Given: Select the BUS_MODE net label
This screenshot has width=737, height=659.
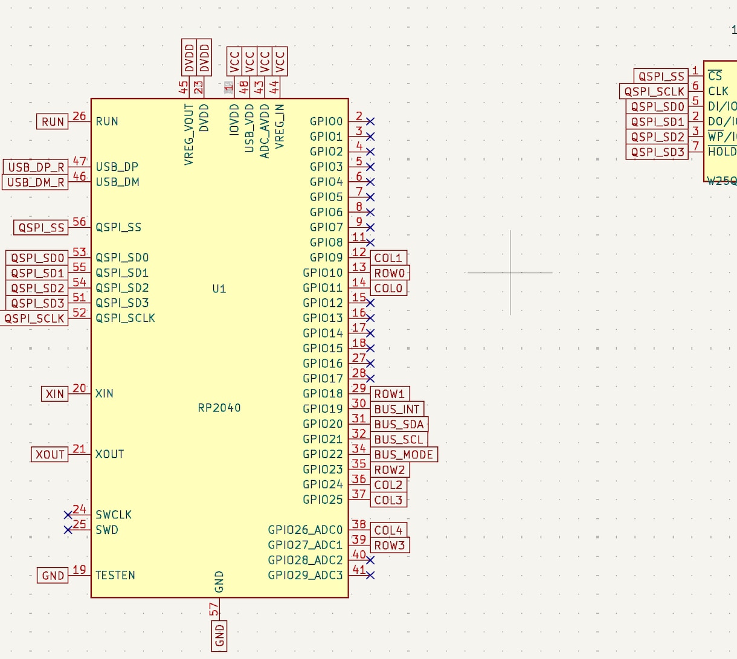Looking at the screenshot, I should (x=404, y=454).
